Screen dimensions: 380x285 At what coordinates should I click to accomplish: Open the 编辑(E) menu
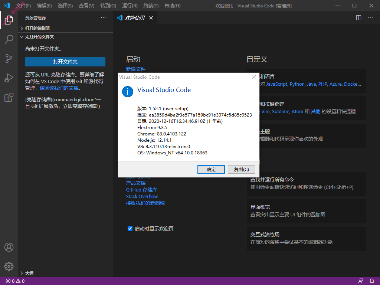click(44, 6)
